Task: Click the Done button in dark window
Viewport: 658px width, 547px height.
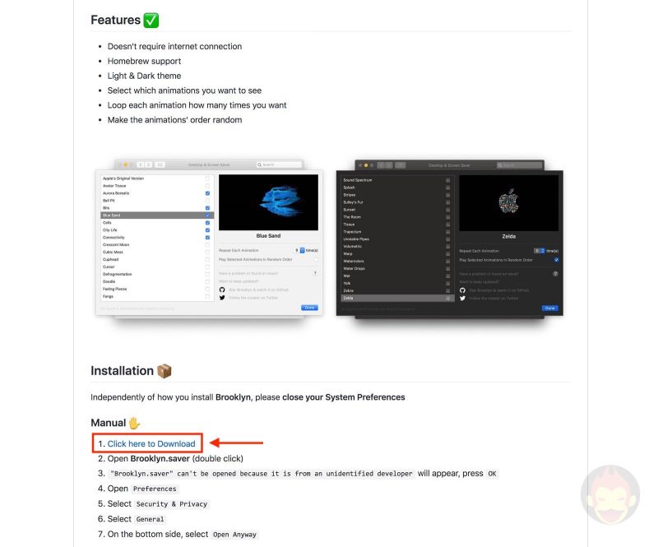Action: point(549,308)
